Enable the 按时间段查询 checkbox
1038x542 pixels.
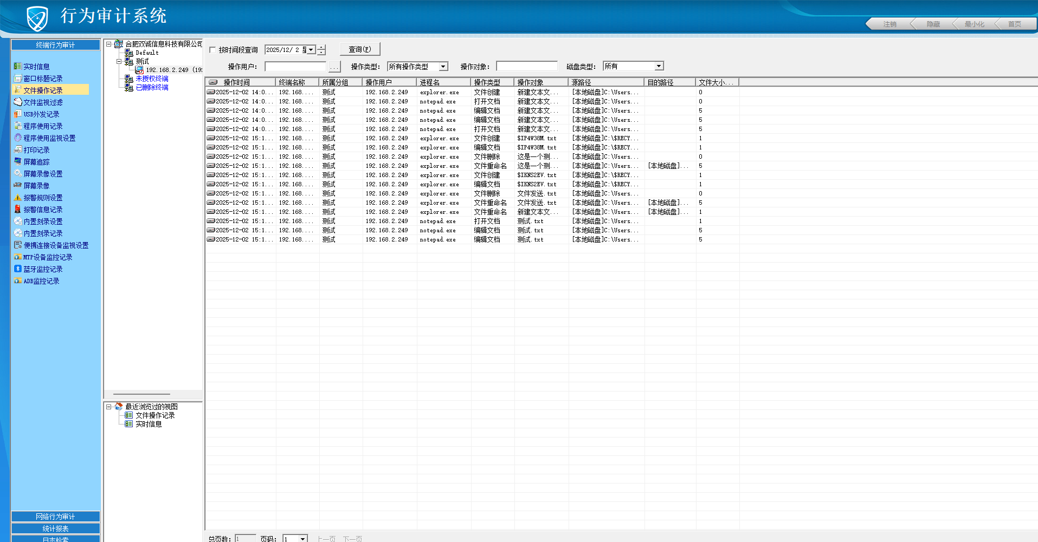[213, 50]
